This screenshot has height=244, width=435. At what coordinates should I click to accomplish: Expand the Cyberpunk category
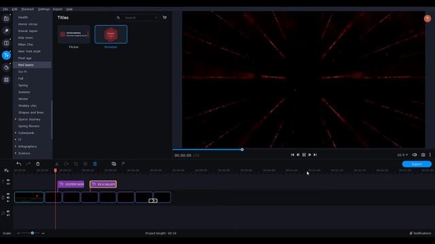(16, 133)
